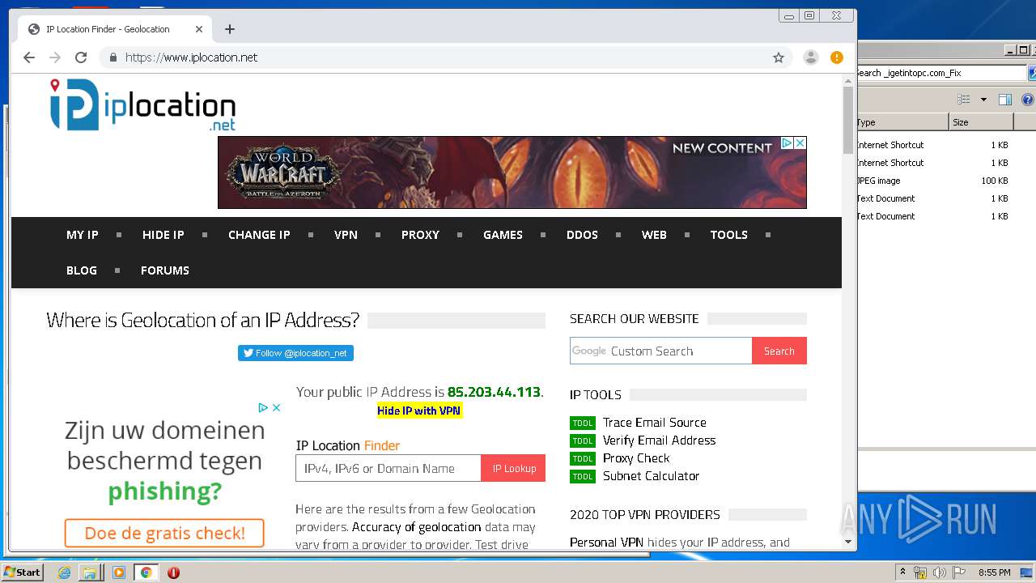Click the page vertical scrollbar thumb
Viewport: 1036px width, 583px height.
[x=848, y=120]
